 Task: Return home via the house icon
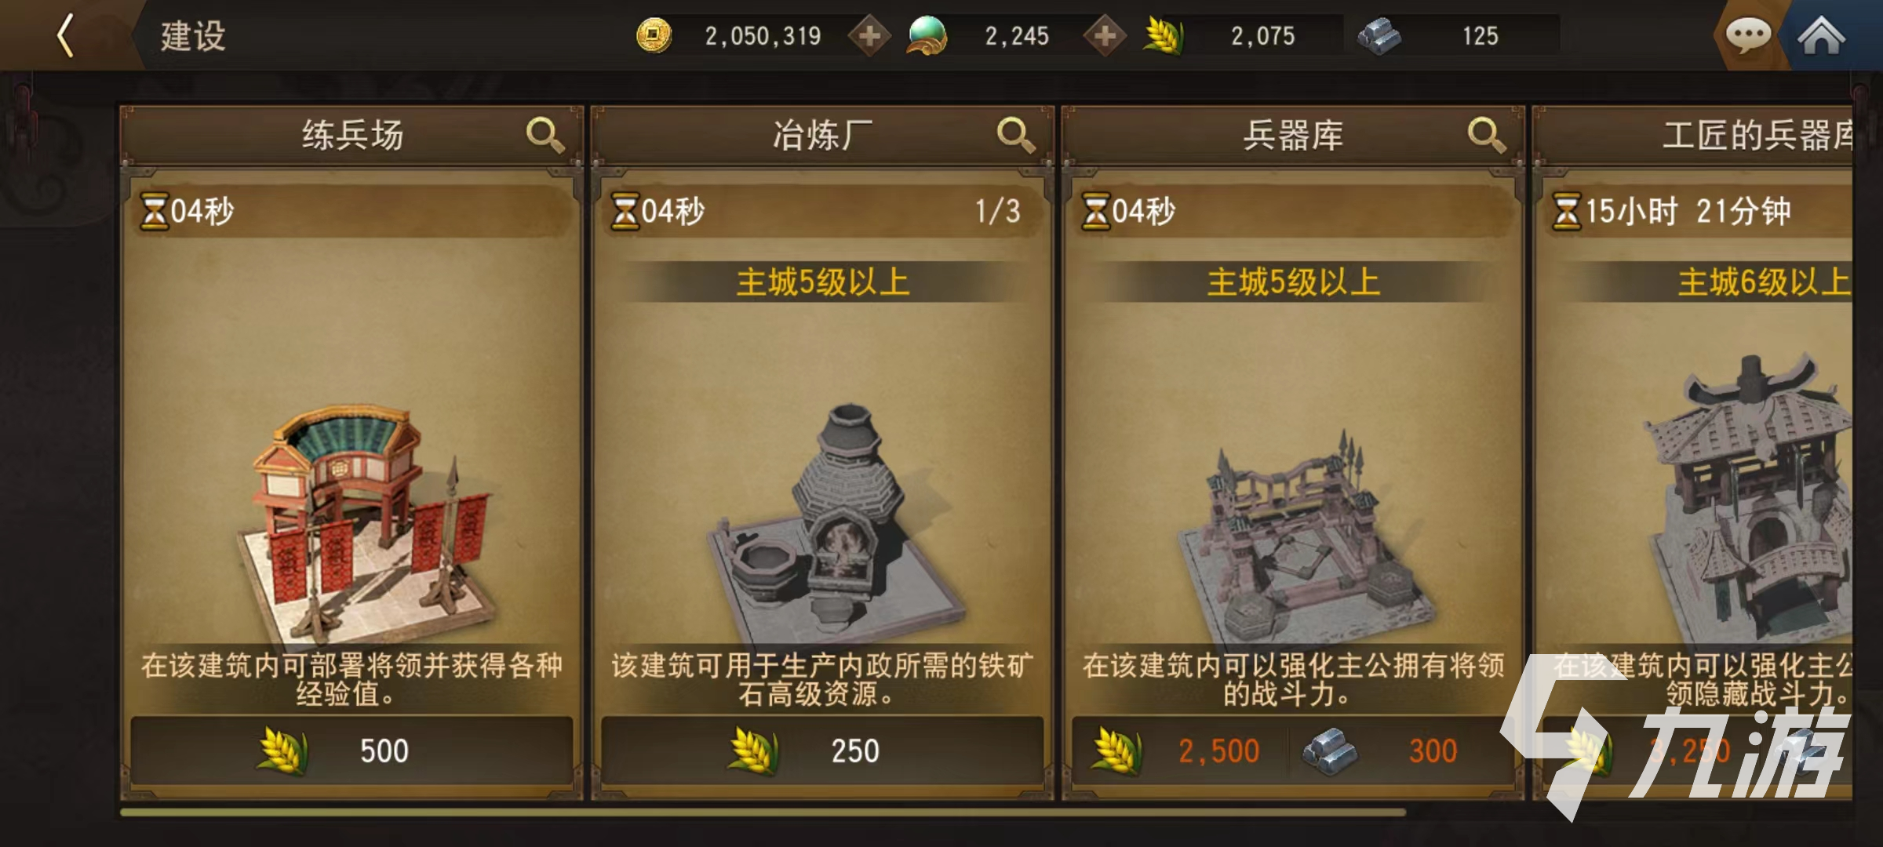point(1821,35)
